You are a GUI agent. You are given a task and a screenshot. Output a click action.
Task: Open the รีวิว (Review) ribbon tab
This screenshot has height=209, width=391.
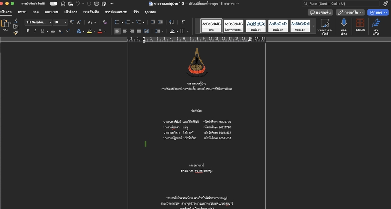136,12
